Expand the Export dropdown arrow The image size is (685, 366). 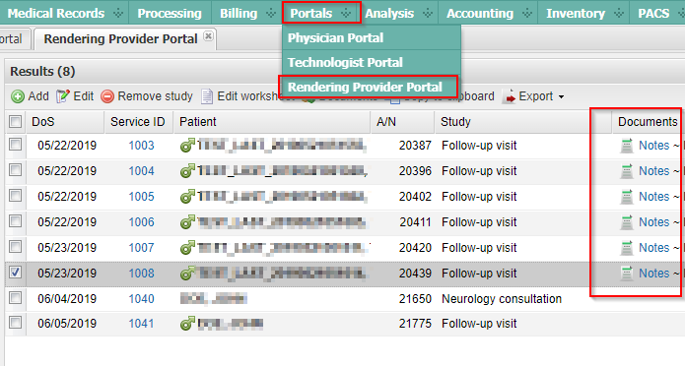[562, 96]
